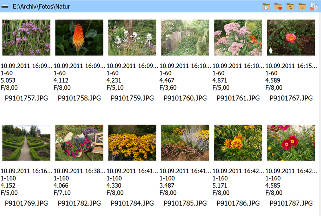321x216 pixels.
Task: Click the P9101787.JPG file name label
Action: point(291,203)
